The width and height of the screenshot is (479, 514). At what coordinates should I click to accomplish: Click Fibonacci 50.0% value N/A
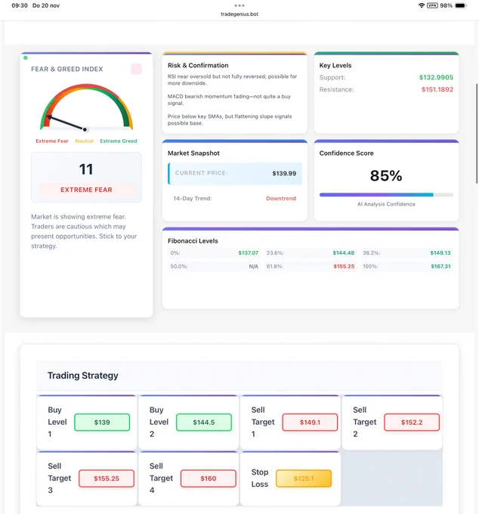(254, 267)
